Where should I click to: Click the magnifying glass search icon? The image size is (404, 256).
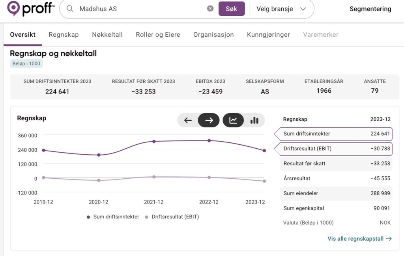(x=70, y=9)
